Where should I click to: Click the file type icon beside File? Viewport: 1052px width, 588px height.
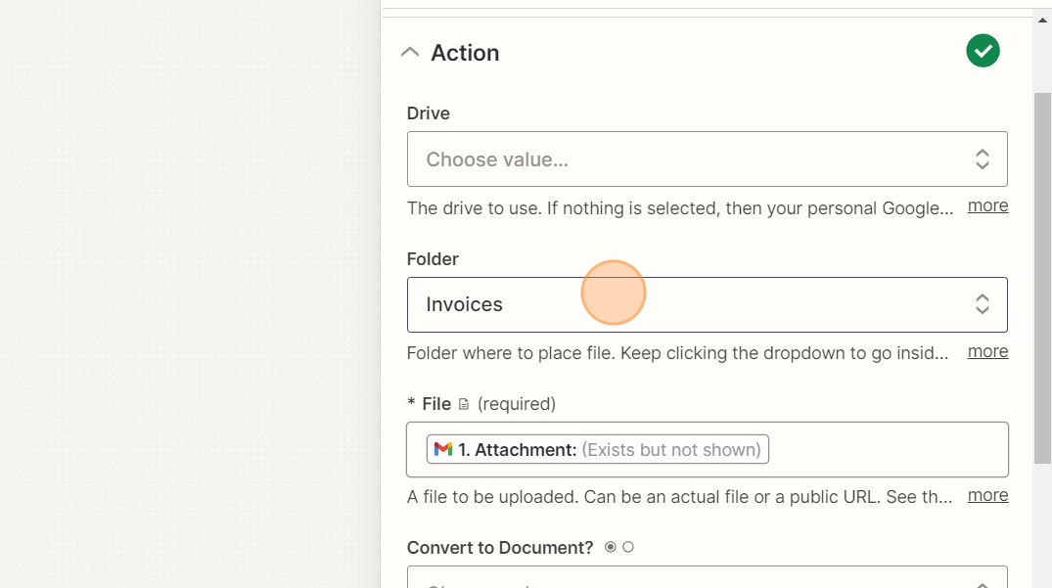click(464, 404)
